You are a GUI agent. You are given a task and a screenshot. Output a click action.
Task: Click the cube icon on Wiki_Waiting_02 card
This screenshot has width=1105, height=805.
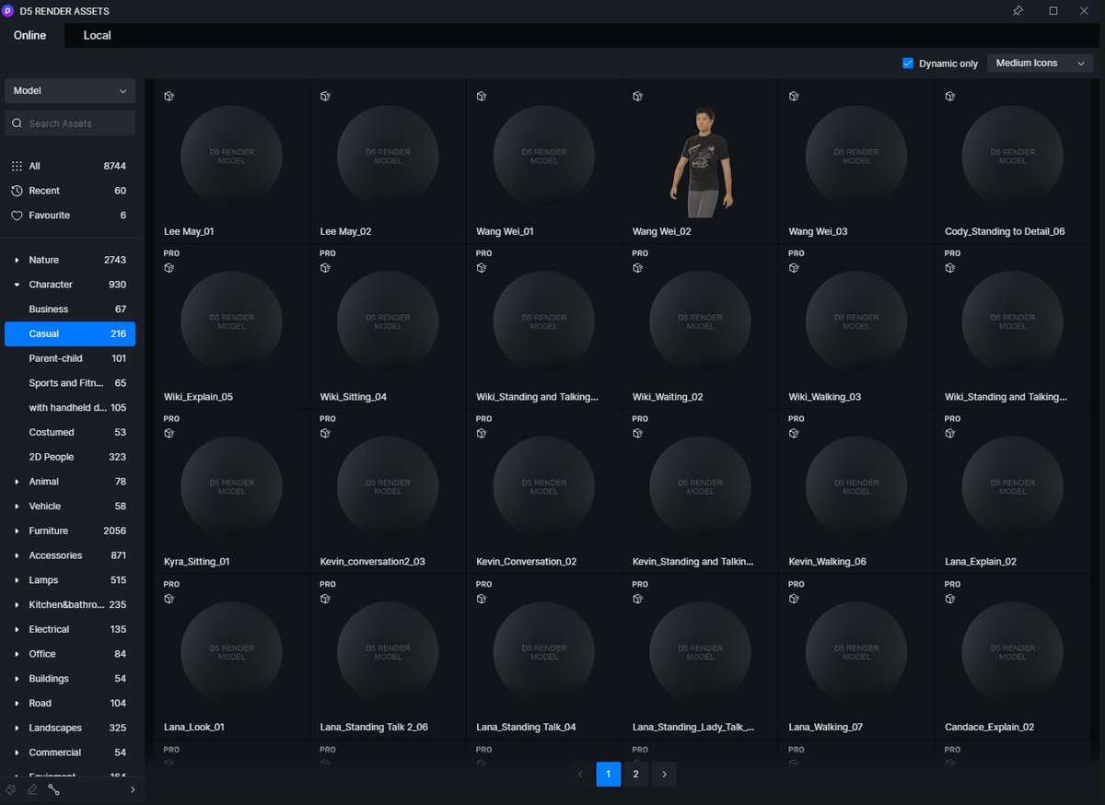point(638,268)
